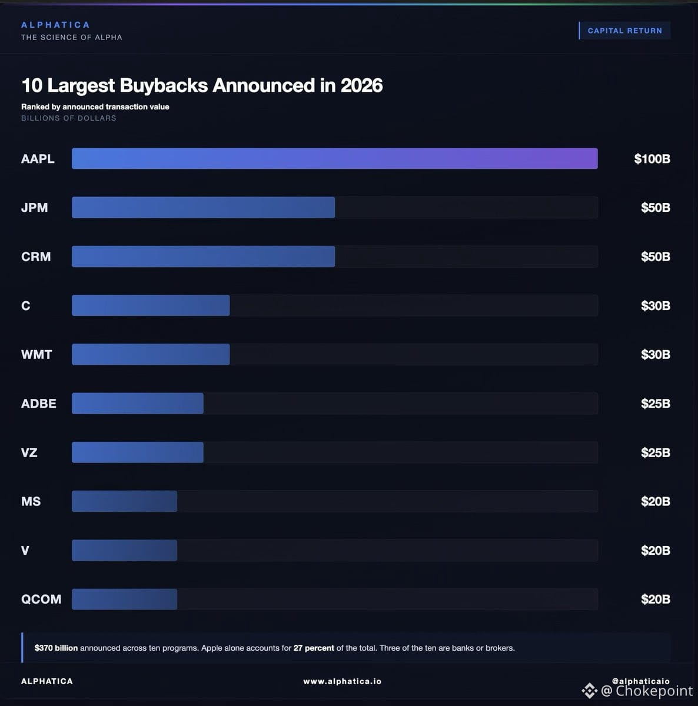Click 'THE SCIENCE OF ALPHA' tagline
The height and width of the screenshot is (706, 698).
click(72, 37)
